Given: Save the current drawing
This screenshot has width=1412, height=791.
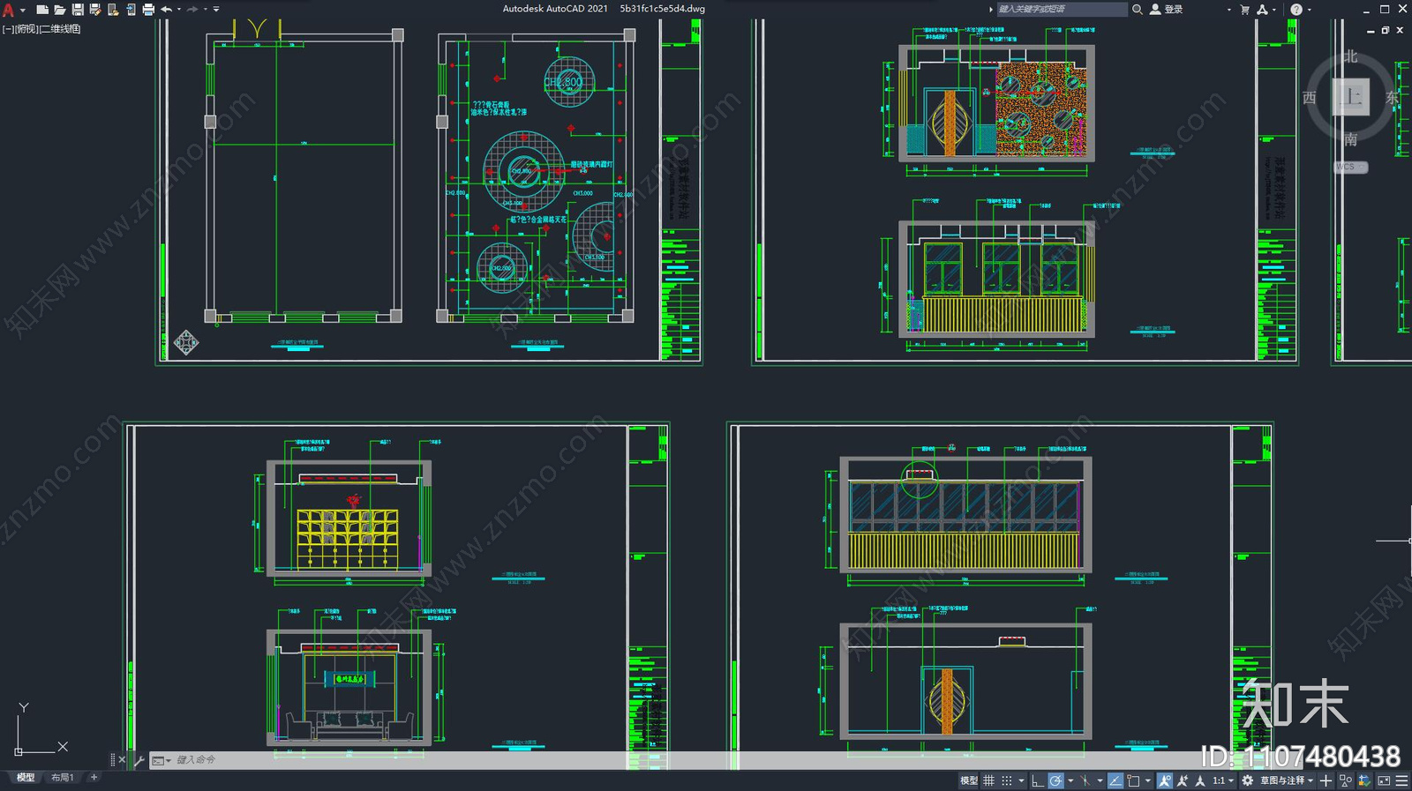Looking at the screenshot, I should pos(78,10).
